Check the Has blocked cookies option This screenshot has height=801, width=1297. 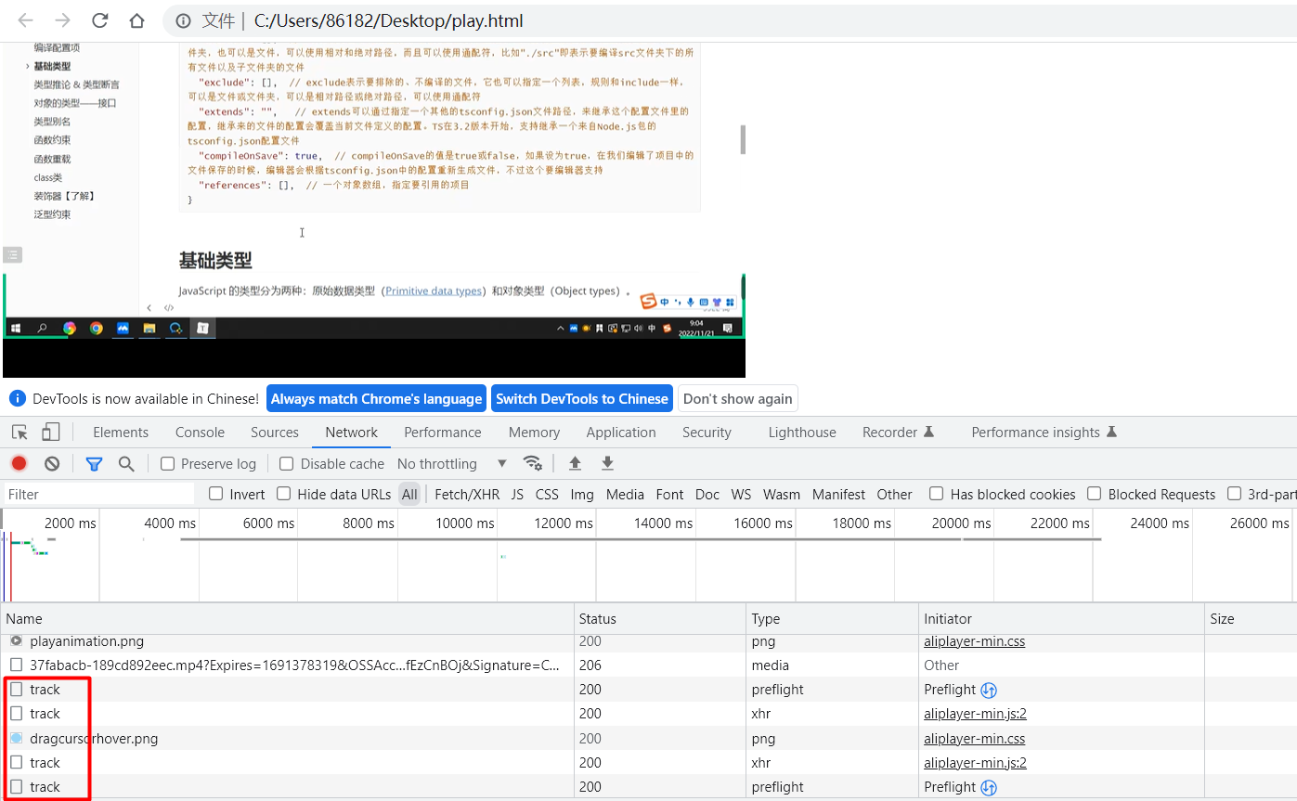(x=937, y=494)
